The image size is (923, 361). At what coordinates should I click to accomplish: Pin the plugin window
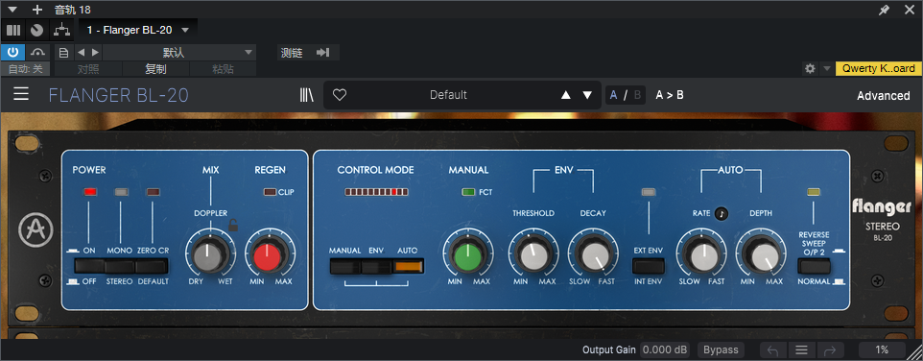[x=884, y=10]
